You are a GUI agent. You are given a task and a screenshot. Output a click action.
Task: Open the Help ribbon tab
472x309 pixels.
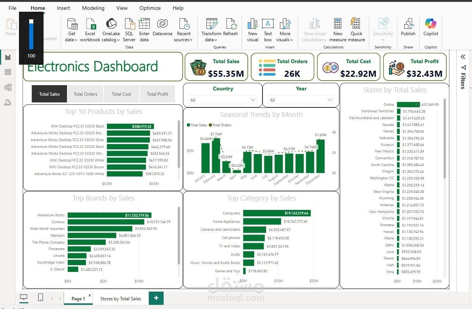tap(178, 8)
